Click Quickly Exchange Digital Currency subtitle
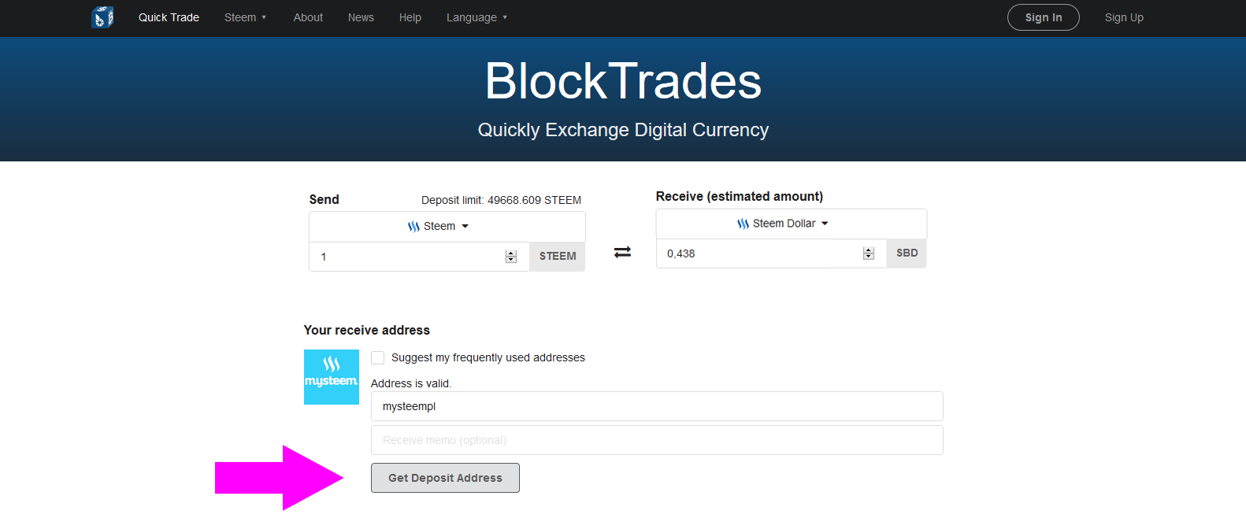This screenshot has width=1246, height=518. coord(623,130)
